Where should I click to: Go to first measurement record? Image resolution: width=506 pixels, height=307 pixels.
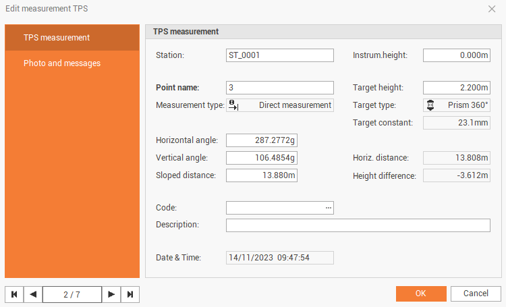tap(14, 294)
